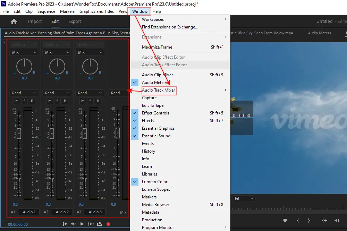Select the Audio Meters panel tab
Image resolution: width=347 pixels, height=231 pixels.
[319, 33]
